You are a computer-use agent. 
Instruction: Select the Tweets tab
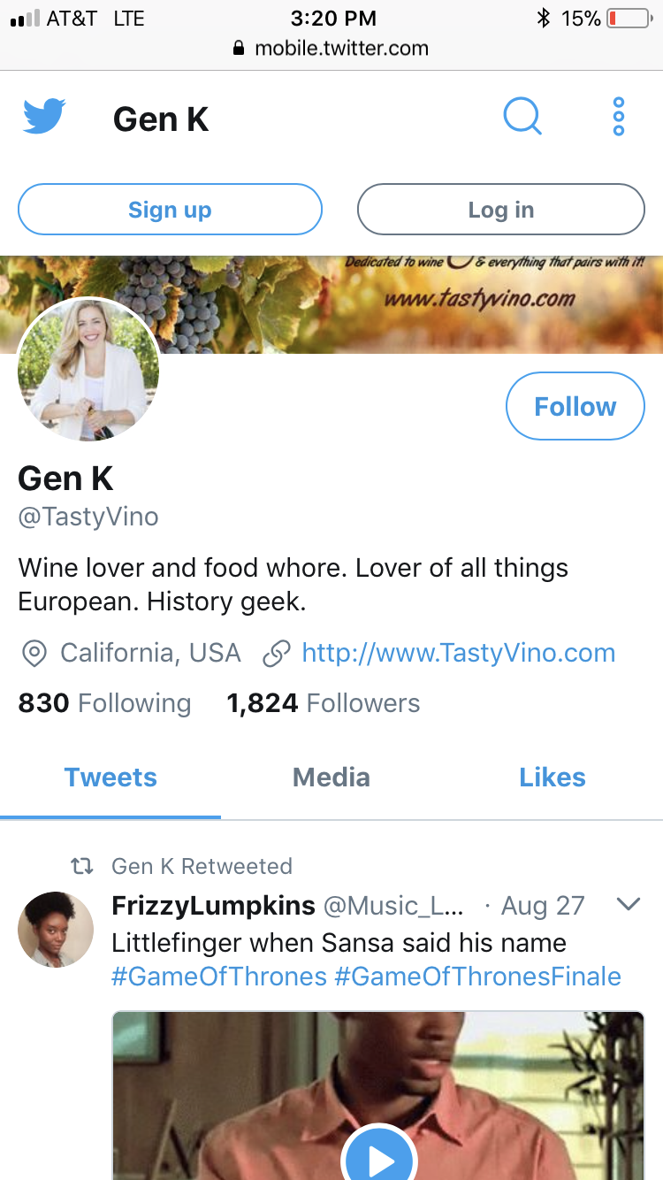pyautogui.click(x=110, y=778)
